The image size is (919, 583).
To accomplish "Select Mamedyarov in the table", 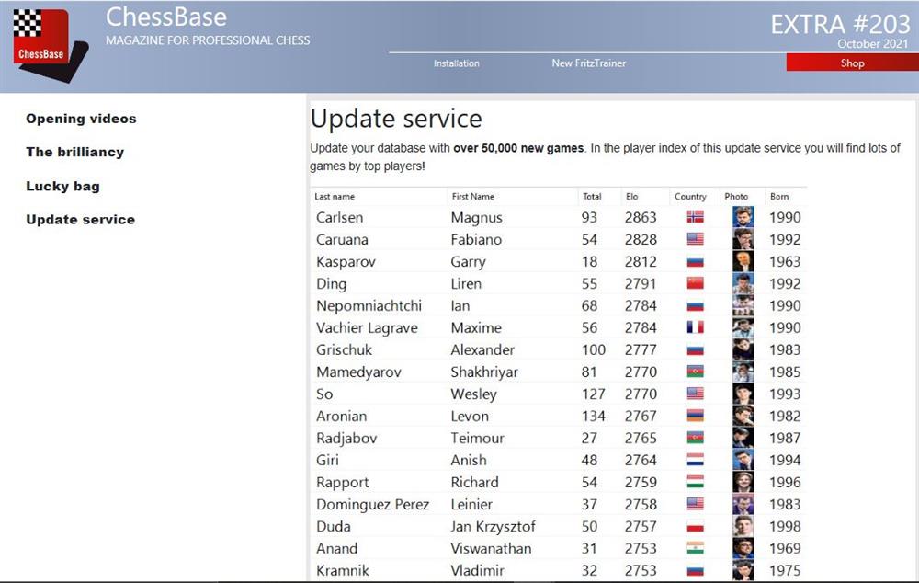I will coord(358,372).
